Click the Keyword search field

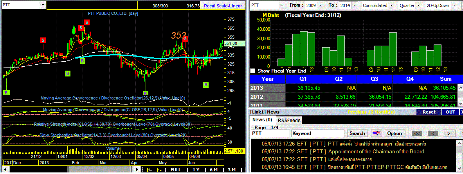318,133
